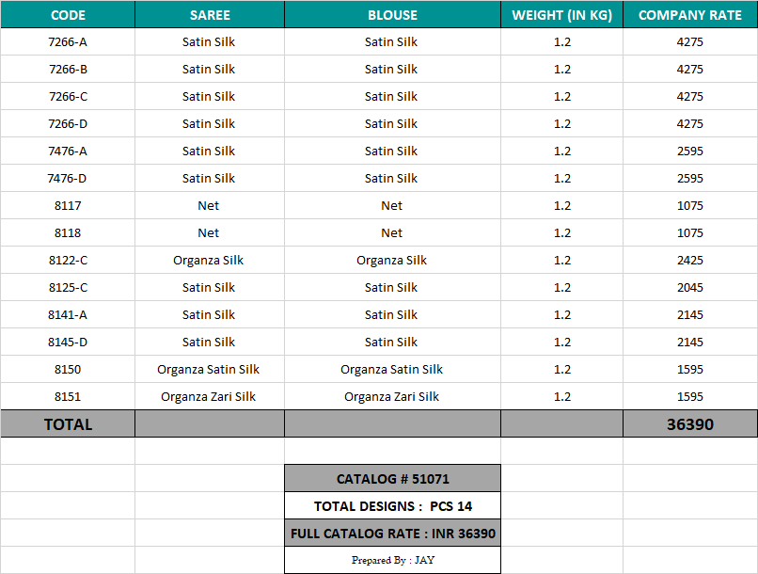Screen dimensions: 758x574
Task: Select the WEIGHT (IN KG) header
Action: (x=561, y=15)
